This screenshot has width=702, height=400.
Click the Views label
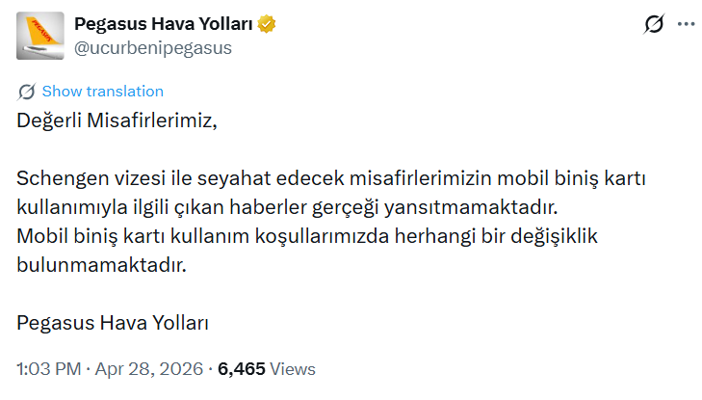pyautogui.click(x=293, y=369)
